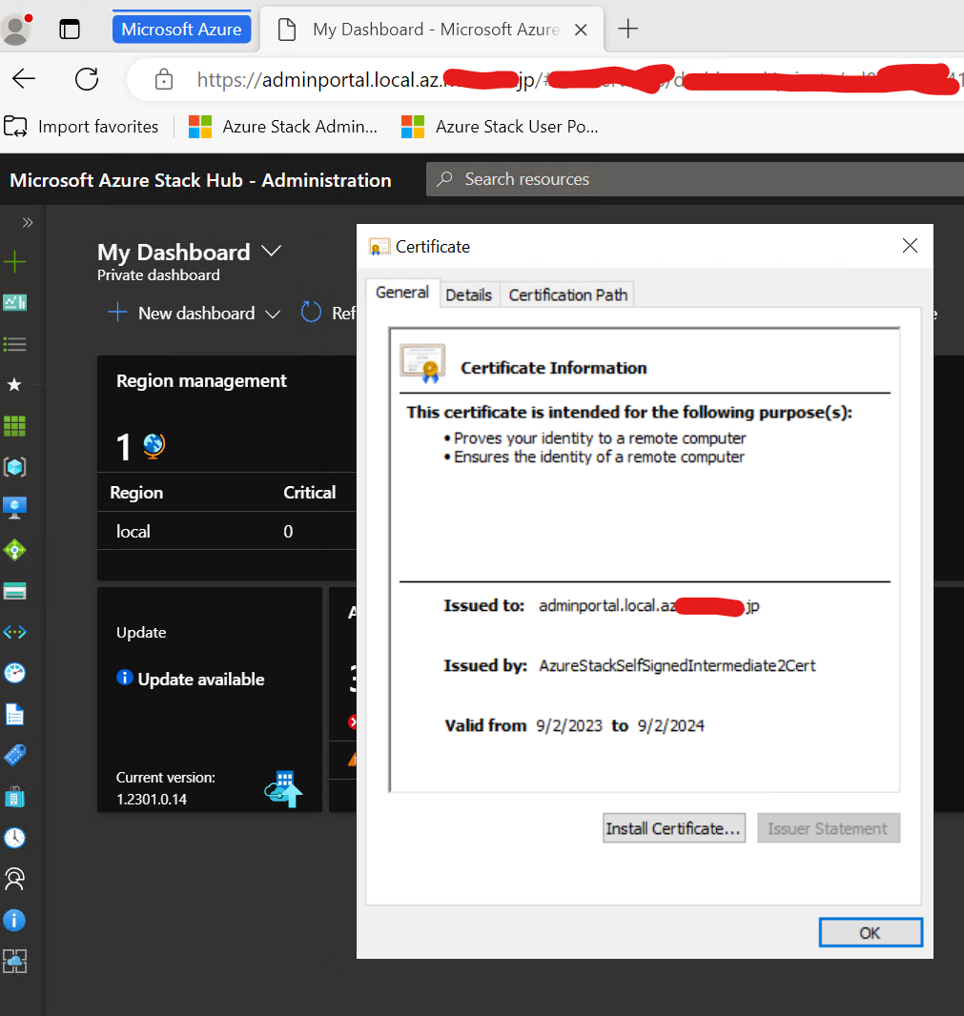Confirm the Certificate dialog with OK

coord(870,932)
